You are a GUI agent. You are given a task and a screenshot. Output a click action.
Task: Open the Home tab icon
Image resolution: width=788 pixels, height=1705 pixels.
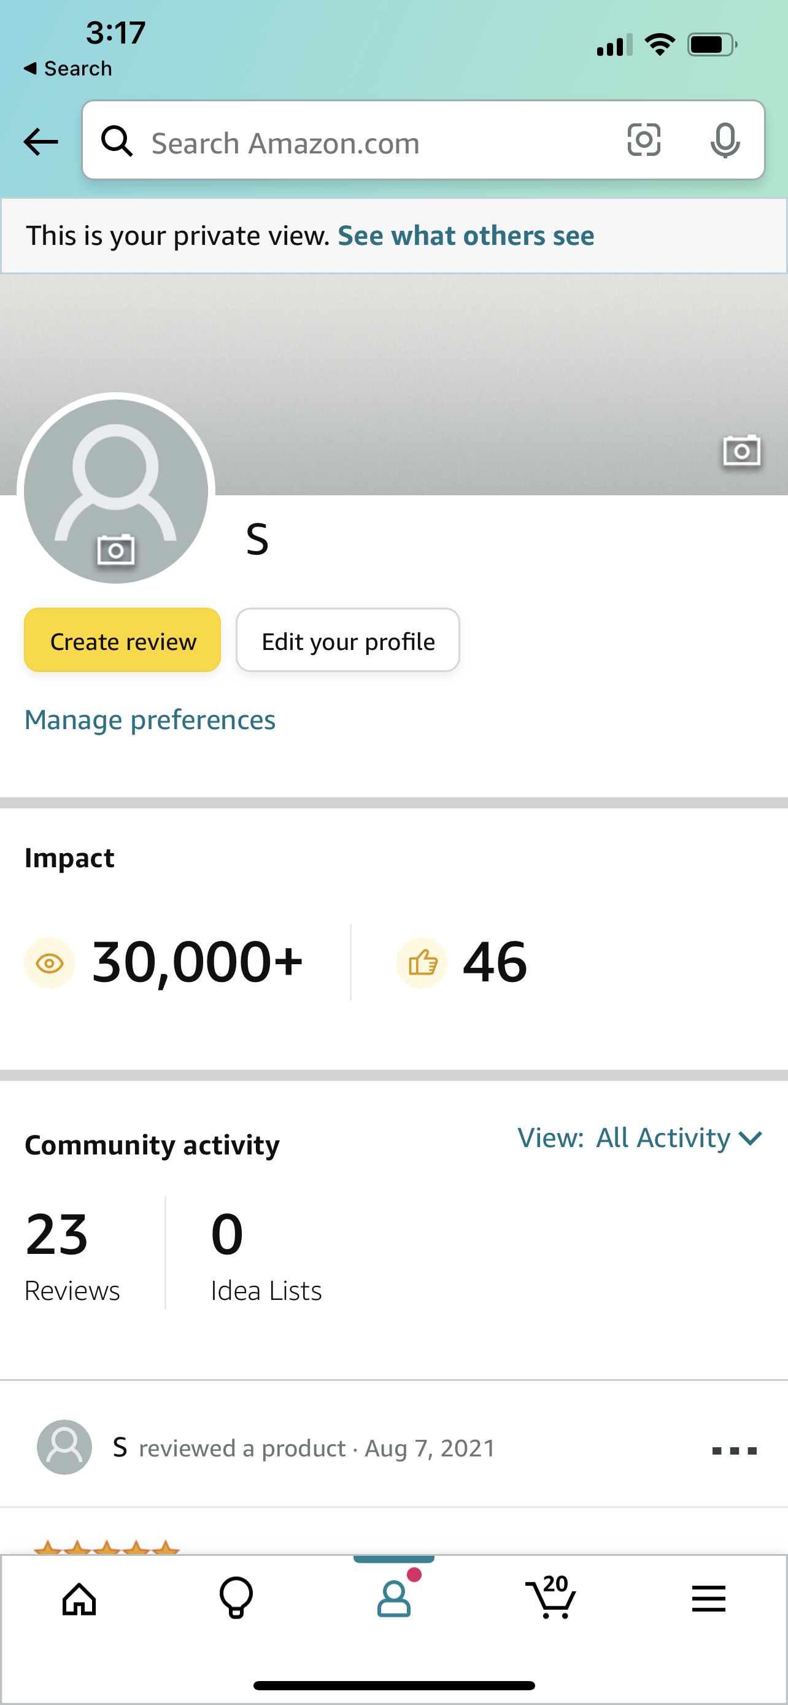pyautogui.click(x=79, y=1599)
